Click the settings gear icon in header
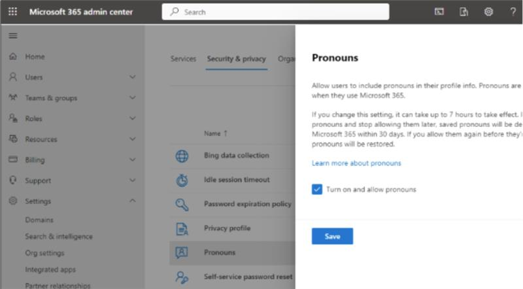The height and width of the screenshot is (289, 523). click(488, 12)
